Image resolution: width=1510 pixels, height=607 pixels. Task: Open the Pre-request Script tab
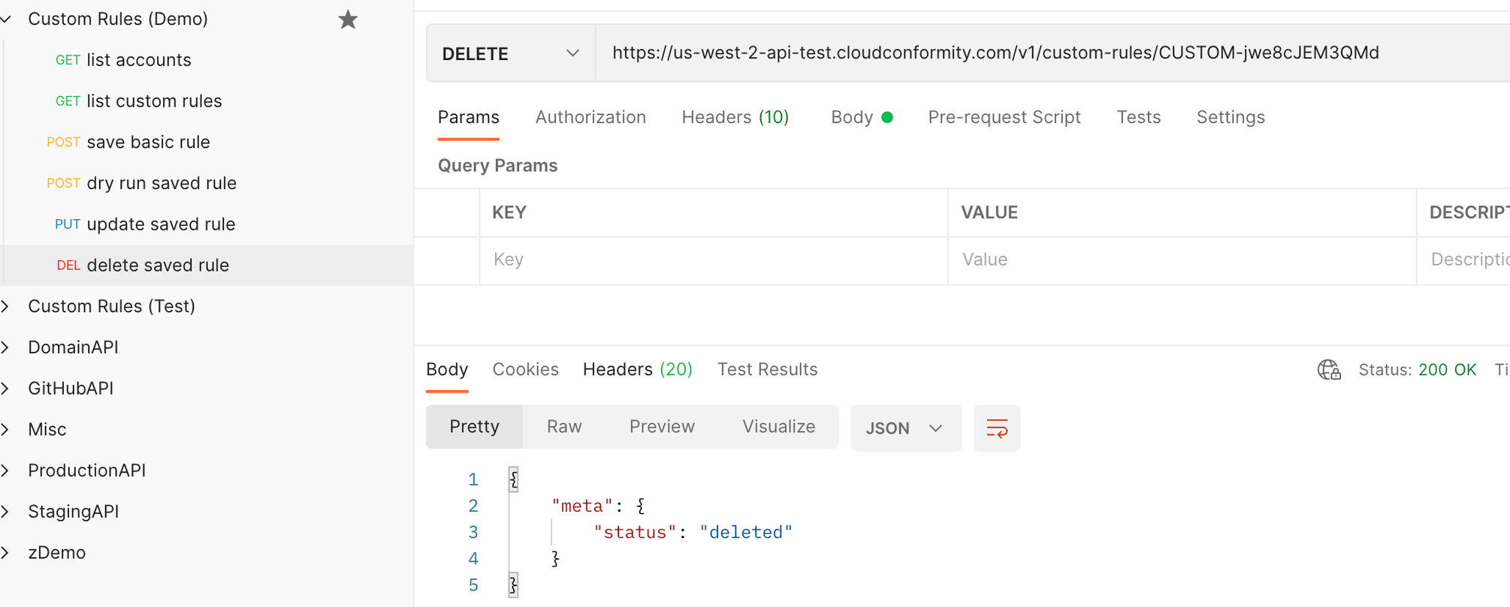click(1004, 117)
